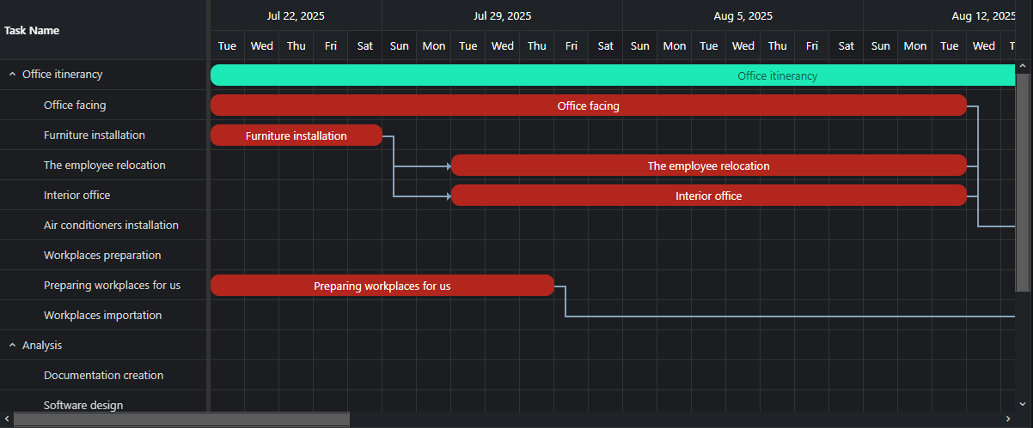The width and height of the screenshot is (1033, 428).
Task: Click the Aug 5, 2025 week header
Action: tap(743, 15)
